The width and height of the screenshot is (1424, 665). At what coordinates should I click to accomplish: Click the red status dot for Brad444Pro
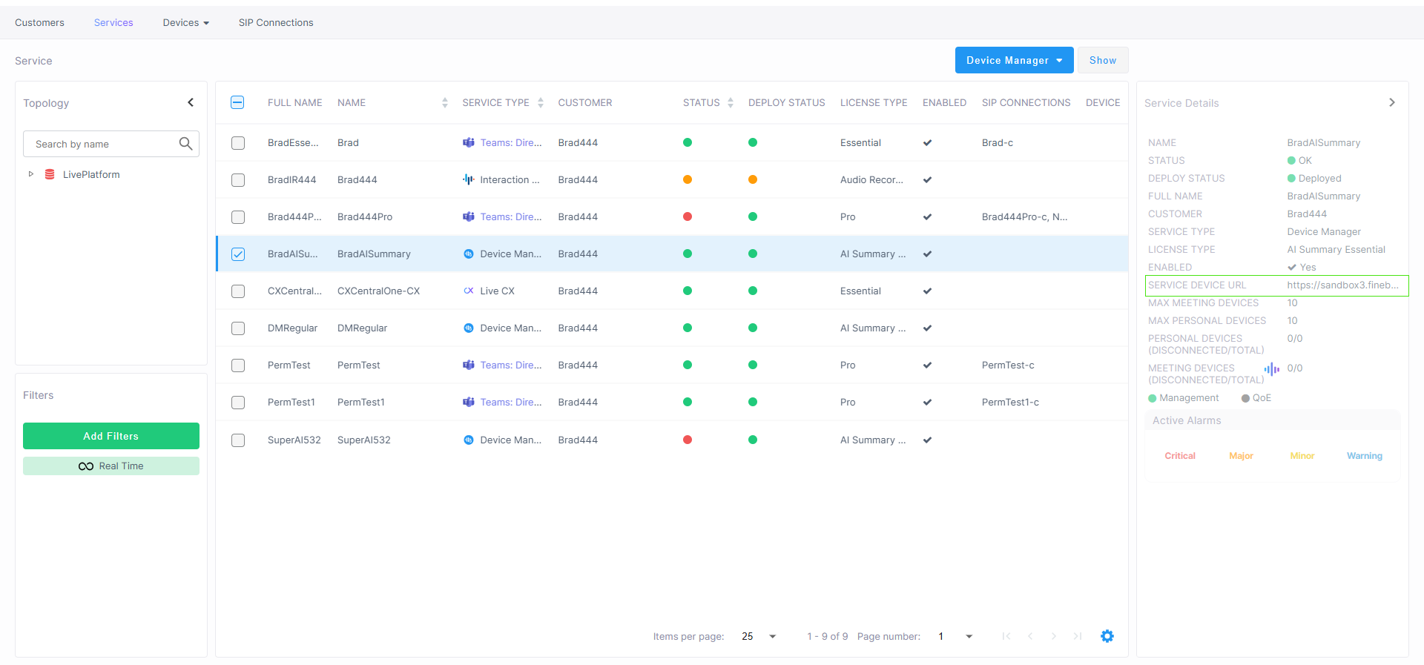tap(688, 216)
